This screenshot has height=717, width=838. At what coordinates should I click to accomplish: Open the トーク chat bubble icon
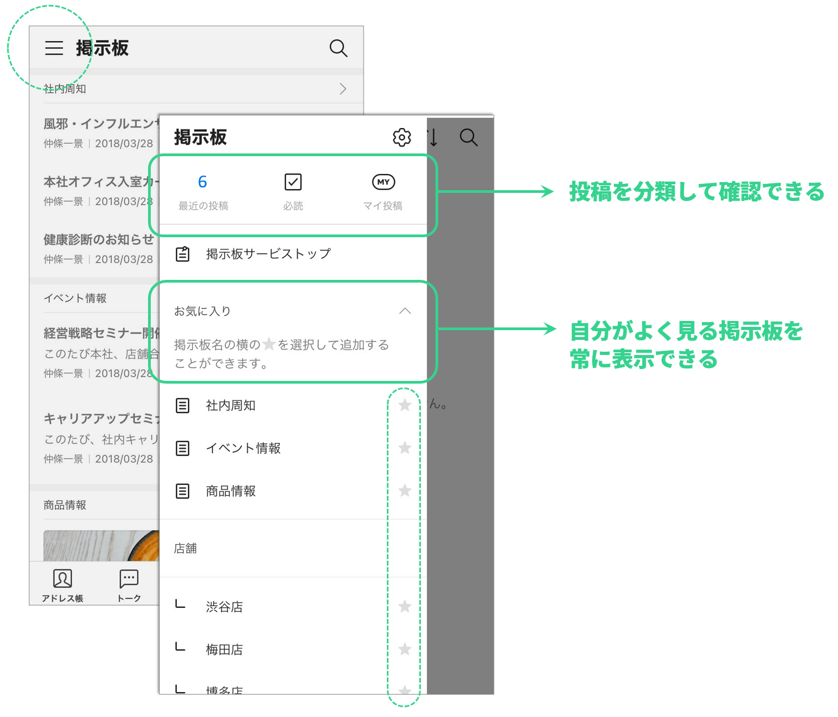[129, 579]
